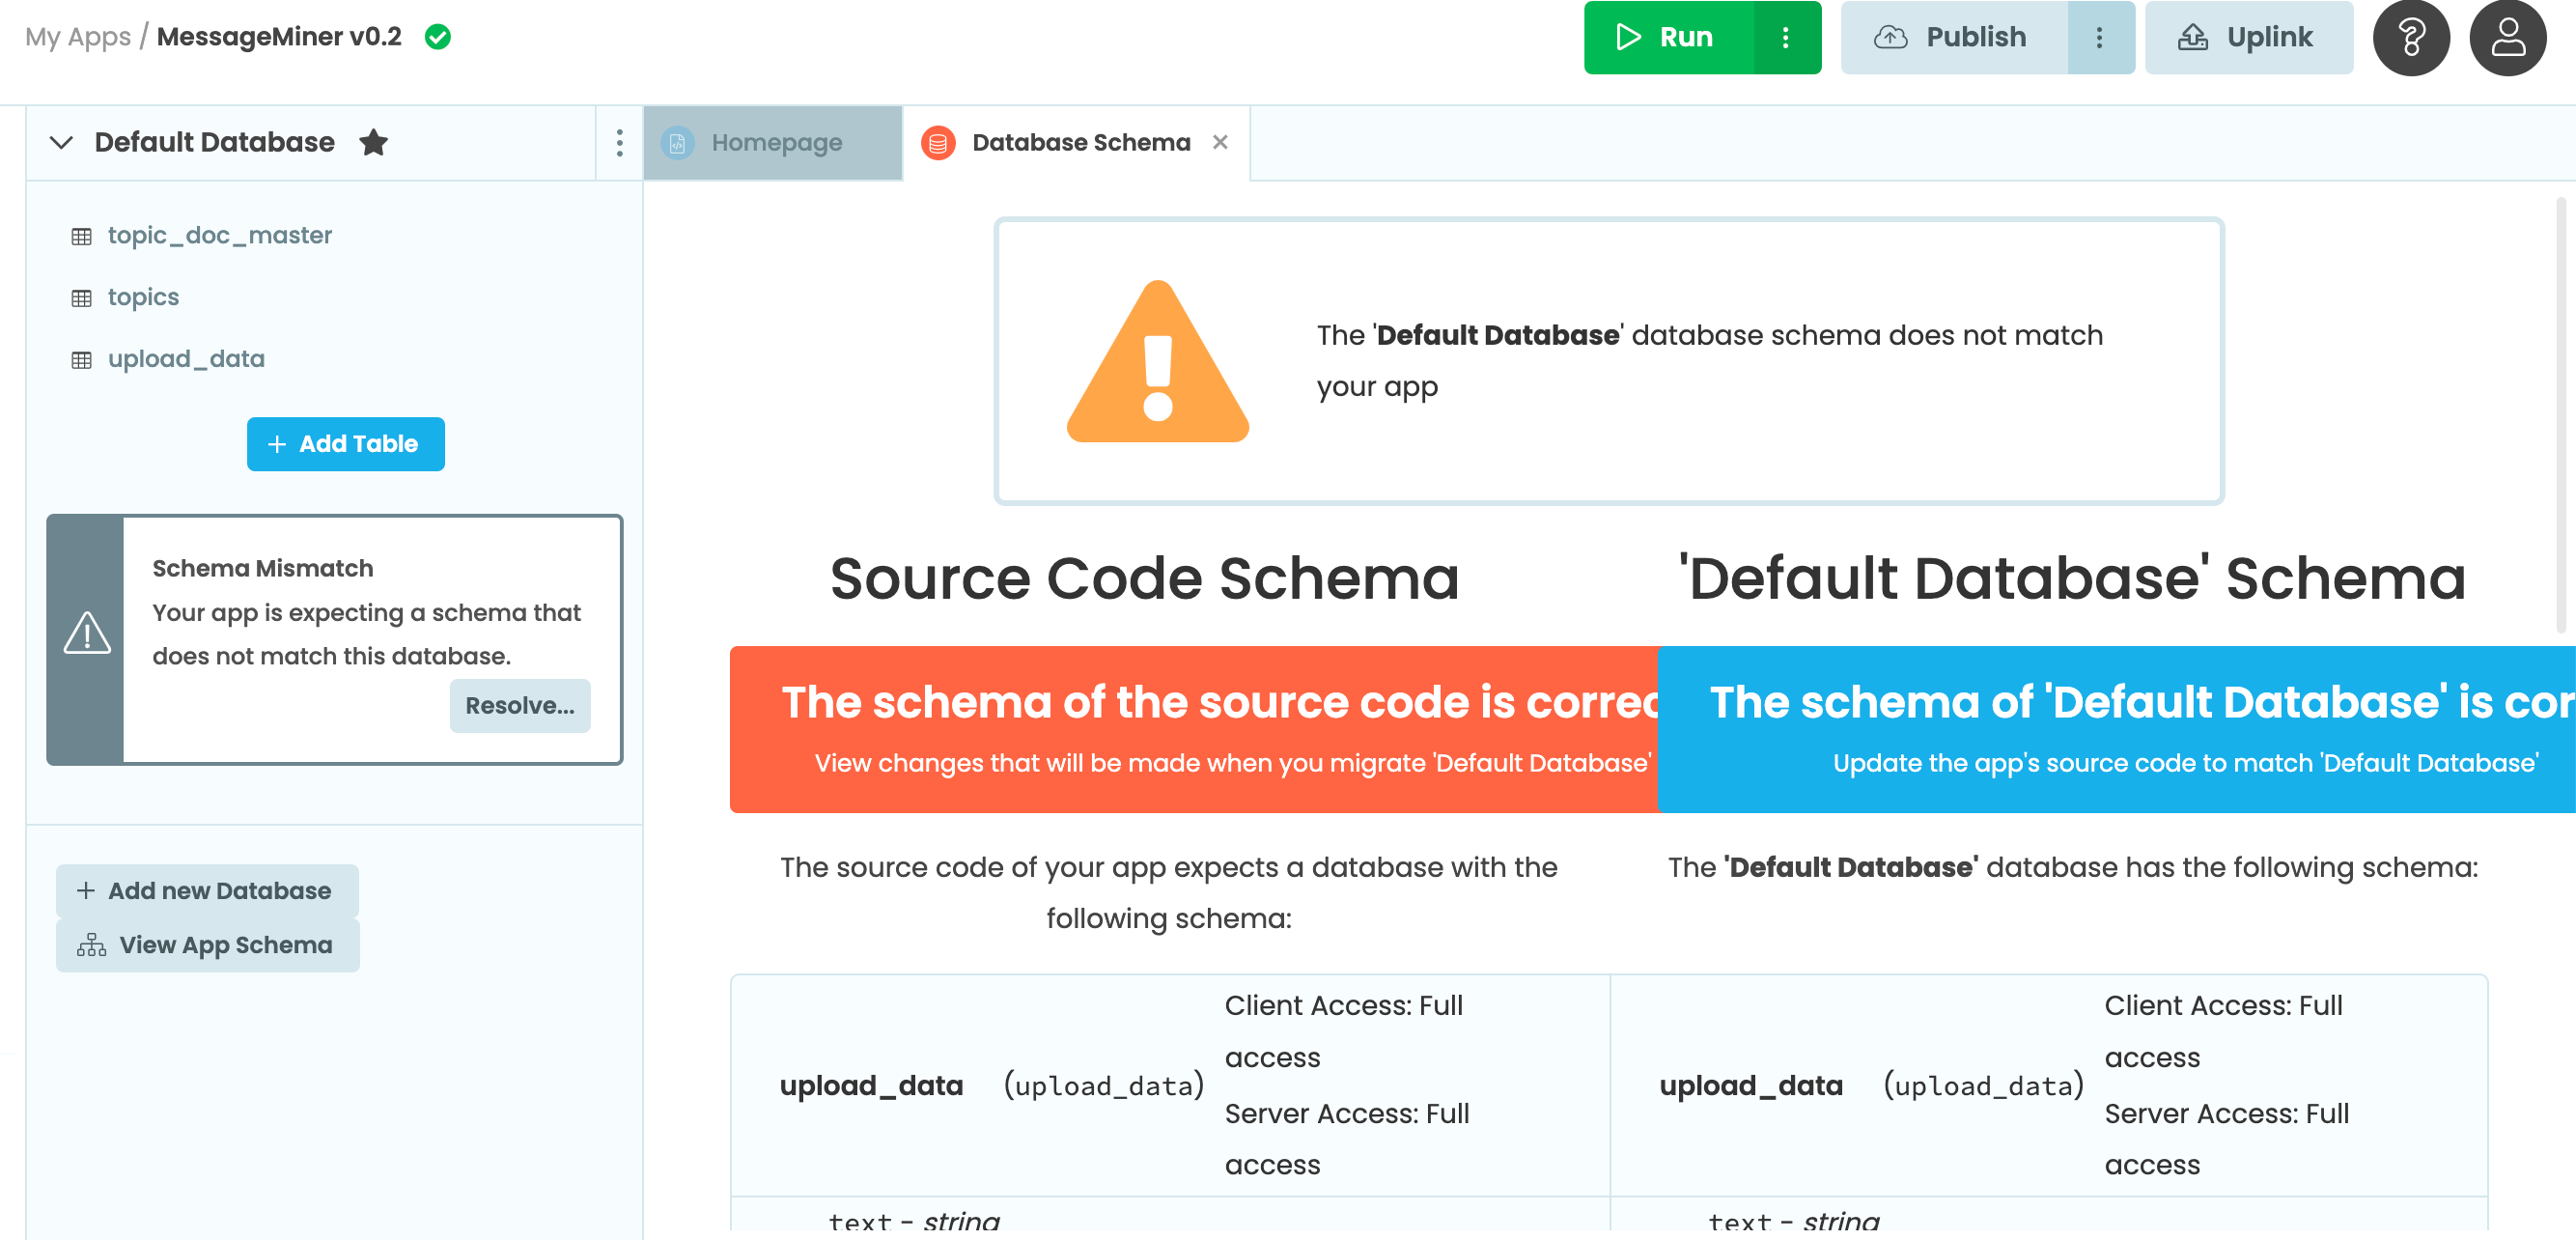Collapse the Default Database section chevron
The image size is (2576, 1240).
pos(61,142)
